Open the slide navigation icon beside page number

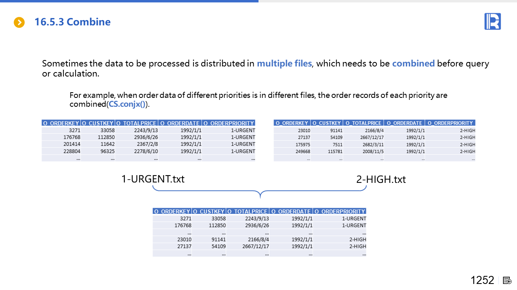[507, 280]
